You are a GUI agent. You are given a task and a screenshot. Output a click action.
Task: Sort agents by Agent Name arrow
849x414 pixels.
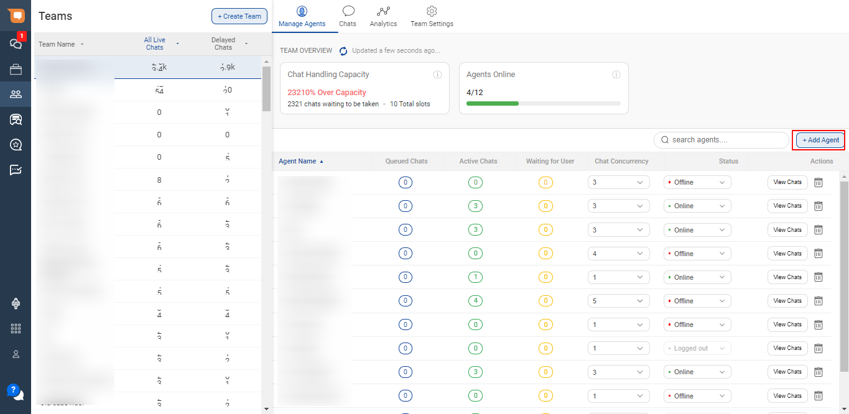coord(322,162)
